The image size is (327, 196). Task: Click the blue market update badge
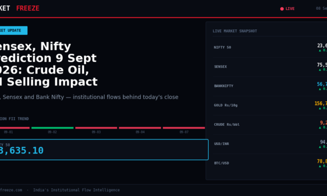point(14,30)
